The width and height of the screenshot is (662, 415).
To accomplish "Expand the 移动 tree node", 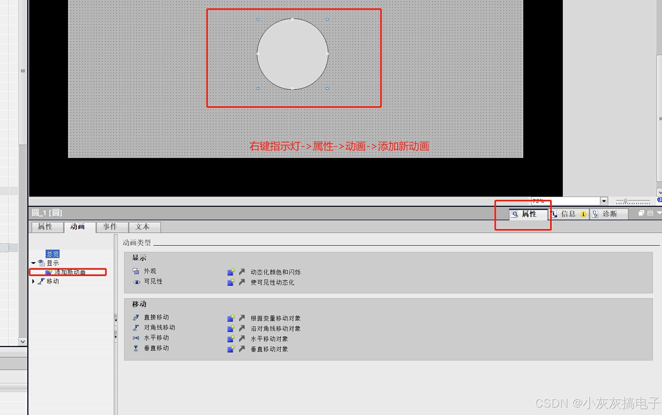I will pos(33,281).
